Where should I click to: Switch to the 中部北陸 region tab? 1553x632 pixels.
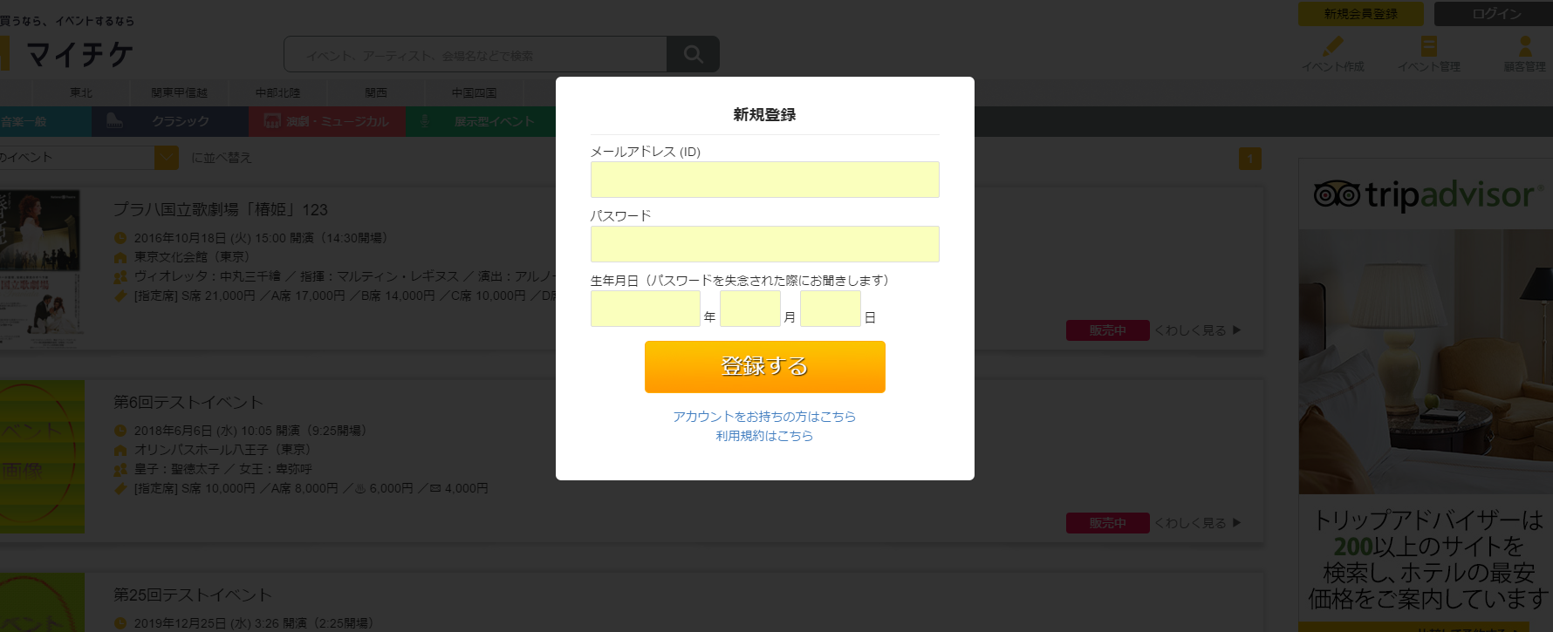coord(277,92)
